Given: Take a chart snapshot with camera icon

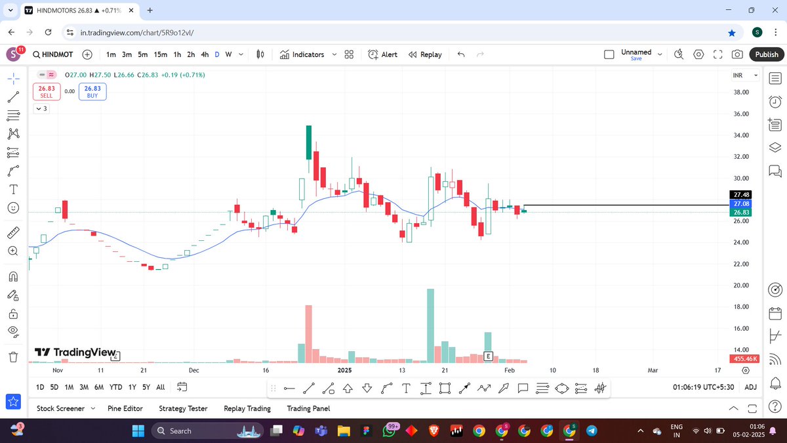Looking at the screenshot, I should pyautogui.click(x=738, y=54).
